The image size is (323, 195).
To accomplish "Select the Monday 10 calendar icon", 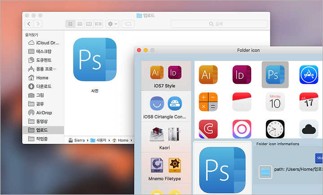I will [x=275, y=102].
